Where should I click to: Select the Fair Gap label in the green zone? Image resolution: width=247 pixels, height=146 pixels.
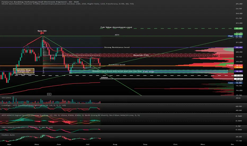coord(148,72)
